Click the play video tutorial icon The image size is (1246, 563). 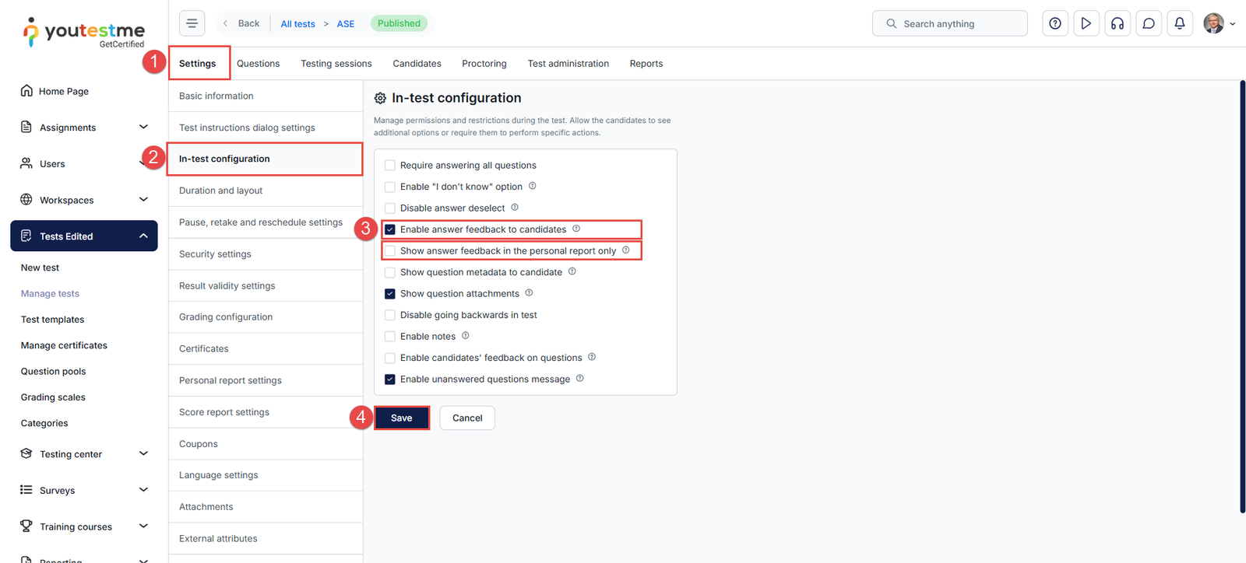tap(1086, 23)
